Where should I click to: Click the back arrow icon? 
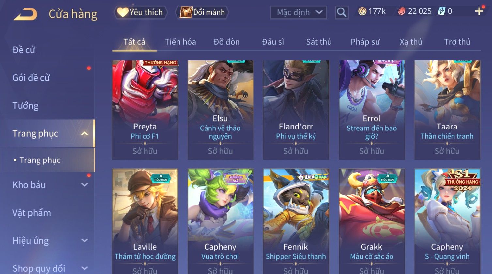coord(25,14)
